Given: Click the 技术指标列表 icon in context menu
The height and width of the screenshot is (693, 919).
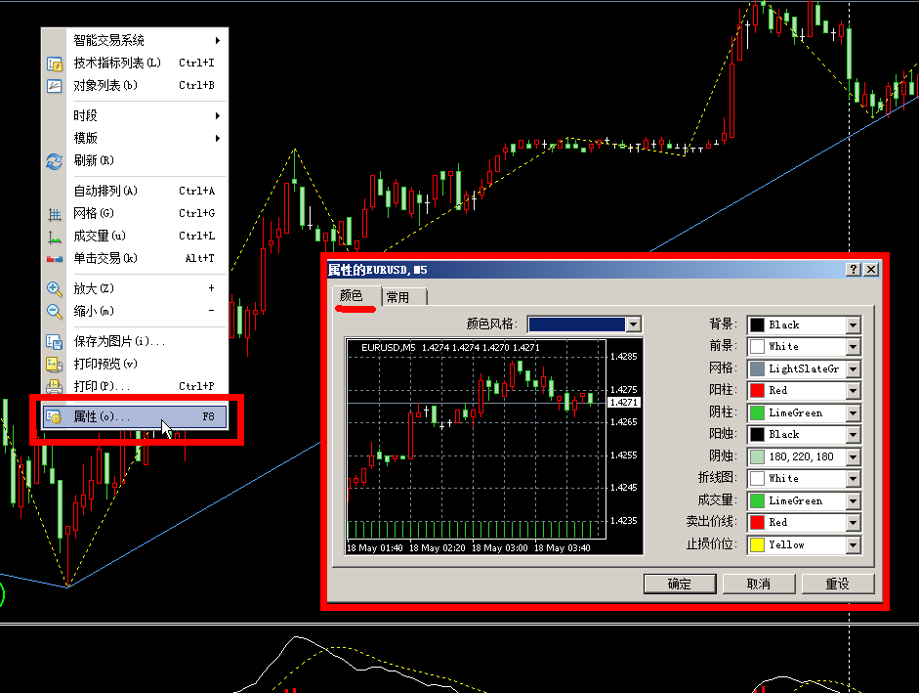Looking at the screenshot, I should [x=55, y=64].
